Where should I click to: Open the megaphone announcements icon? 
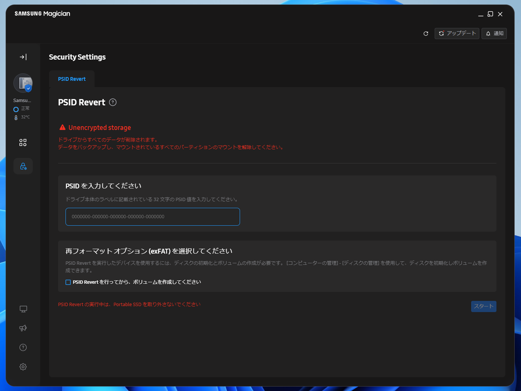[23, 328]
